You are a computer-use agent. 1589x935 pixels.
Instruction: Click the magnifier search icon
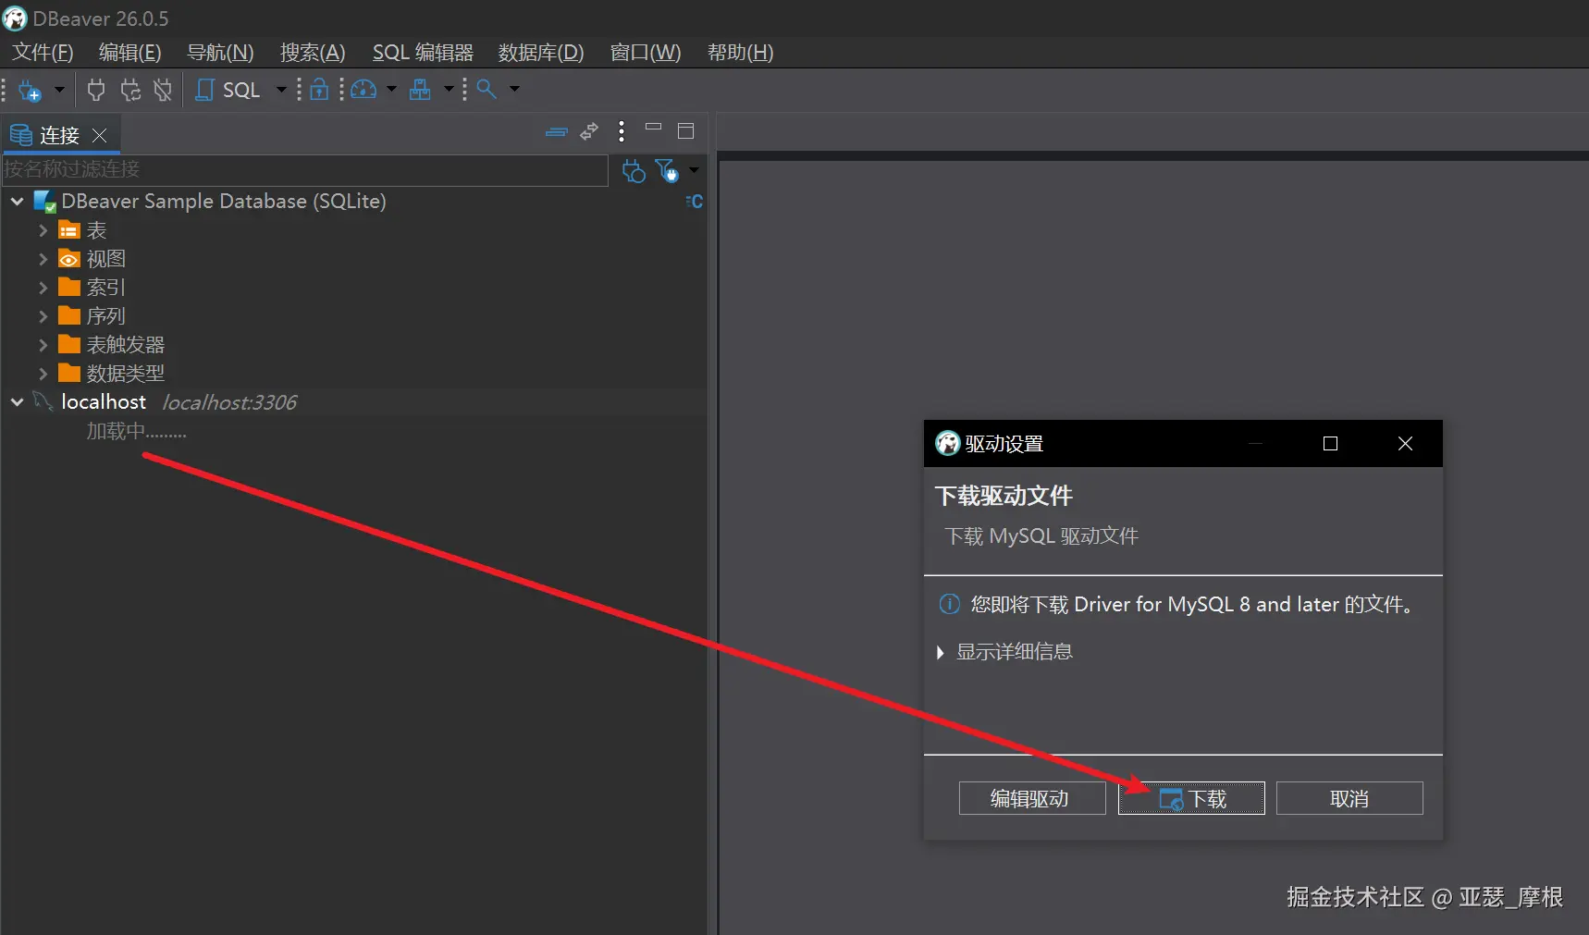(487, 90)
